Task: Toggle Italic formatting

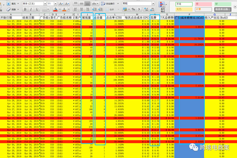Action: (31, 9)
